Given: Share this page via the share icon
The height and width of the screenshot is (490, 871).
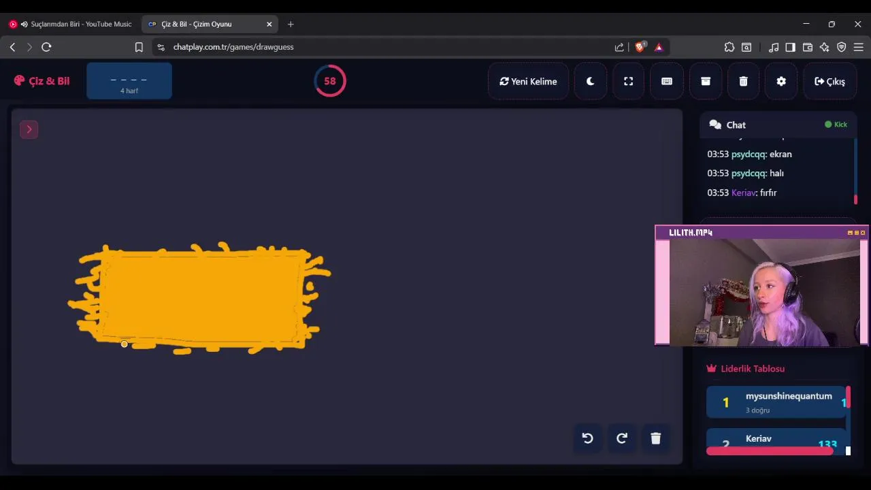Looking at the screenshot, I should pos(619,47).
